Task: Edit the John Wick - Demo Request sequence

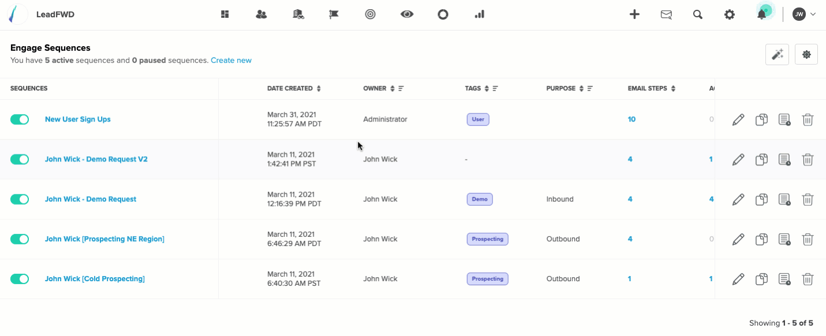Action: (x=738, y=199)
